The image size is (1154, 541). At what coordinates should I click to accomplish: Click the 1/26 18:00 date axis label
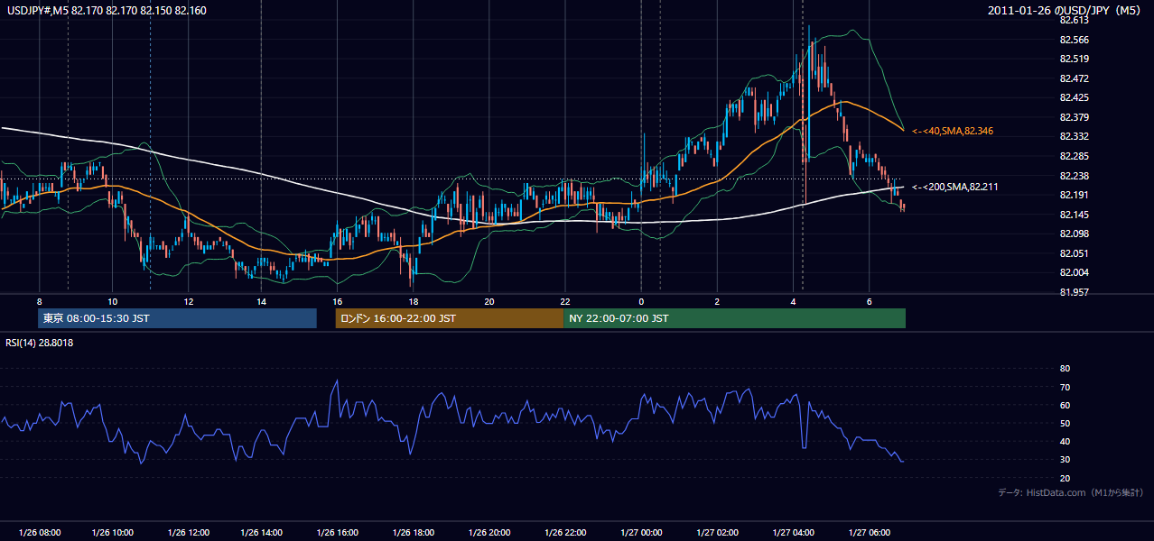pyautogui.click(x=414, y=532)
